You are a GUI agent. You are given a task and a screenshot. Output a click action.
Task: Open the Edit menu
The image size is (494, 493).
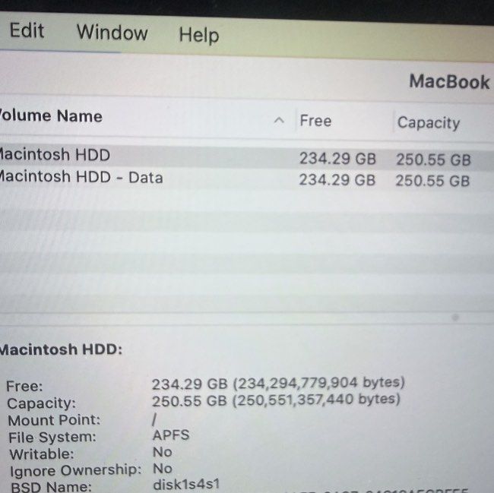[x=27, y=31]
